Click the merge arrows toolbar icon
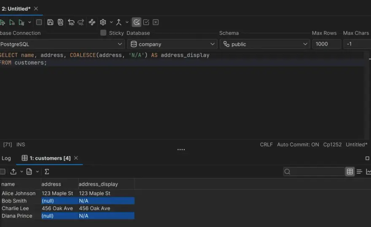 pyautogui.click(x=119, y=22)
